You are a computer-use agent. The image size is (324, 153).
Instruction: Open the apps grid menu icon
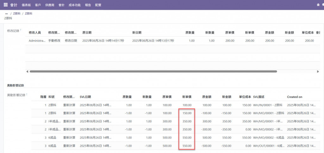(x=6, y=5)
